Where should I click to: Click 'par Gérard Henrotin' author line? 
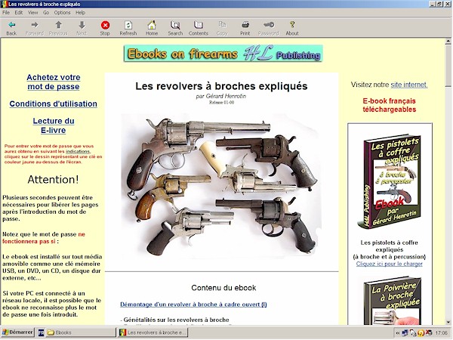click(221, 96)
